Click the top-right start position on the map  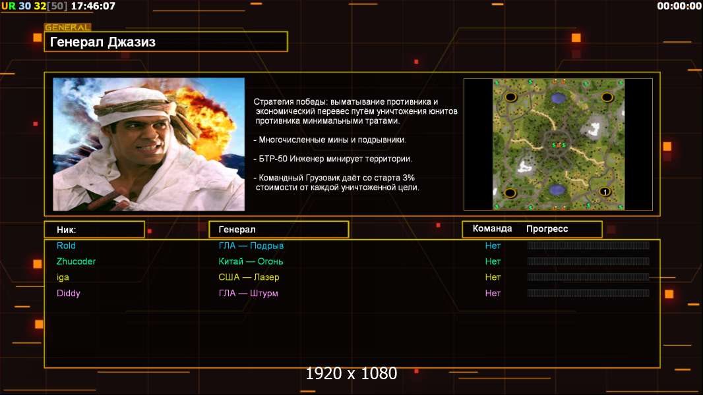(607, 97)
